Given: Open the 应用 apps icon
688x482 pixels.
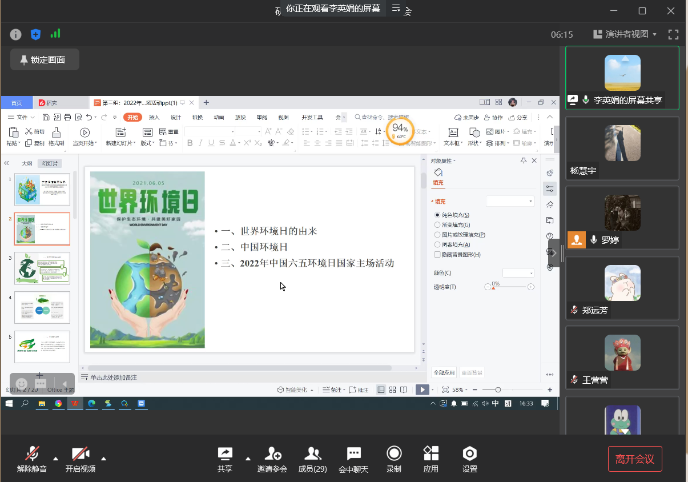Looking at the screenshot, I should tap(431, 459).
